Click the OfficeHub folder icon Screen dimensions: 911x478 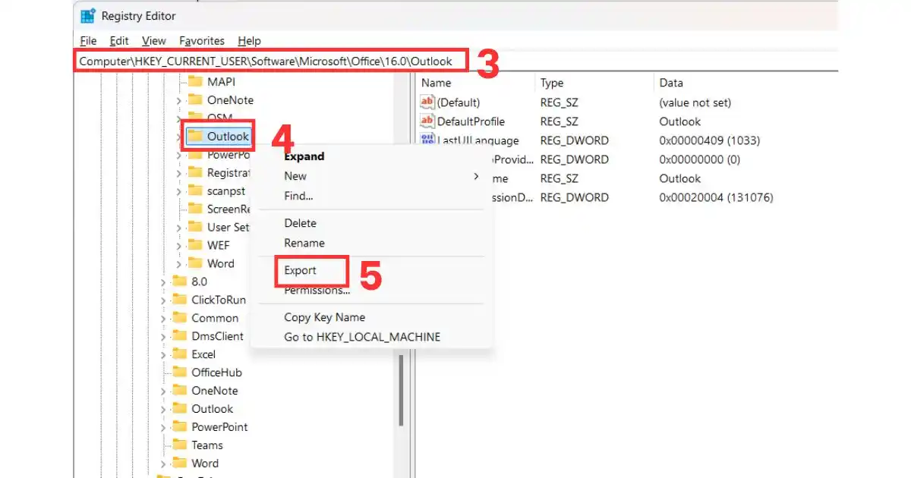[x=179, y=373]
